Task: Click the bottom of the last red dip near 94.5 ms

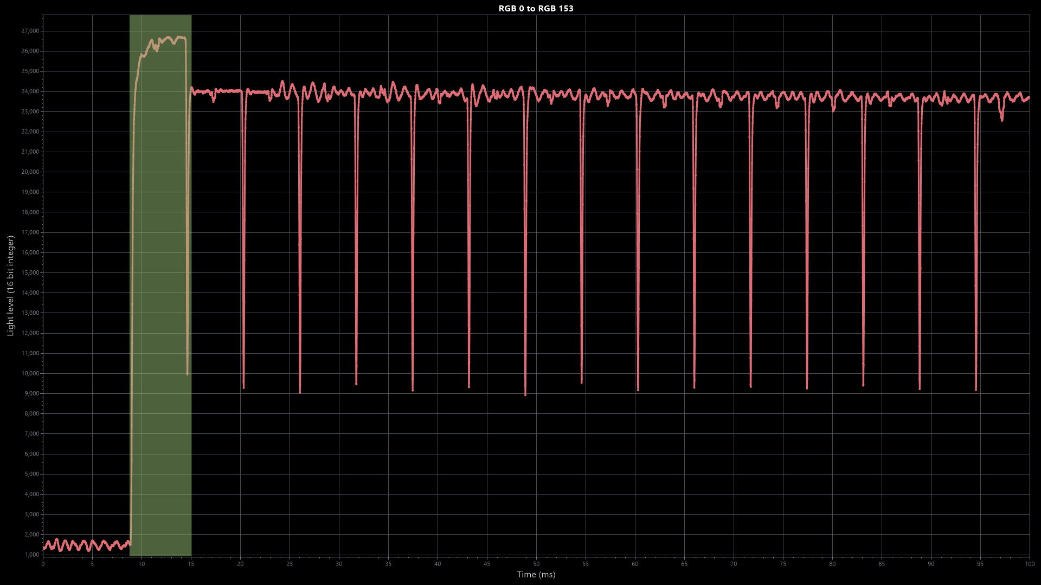Action: click(976, 389)
